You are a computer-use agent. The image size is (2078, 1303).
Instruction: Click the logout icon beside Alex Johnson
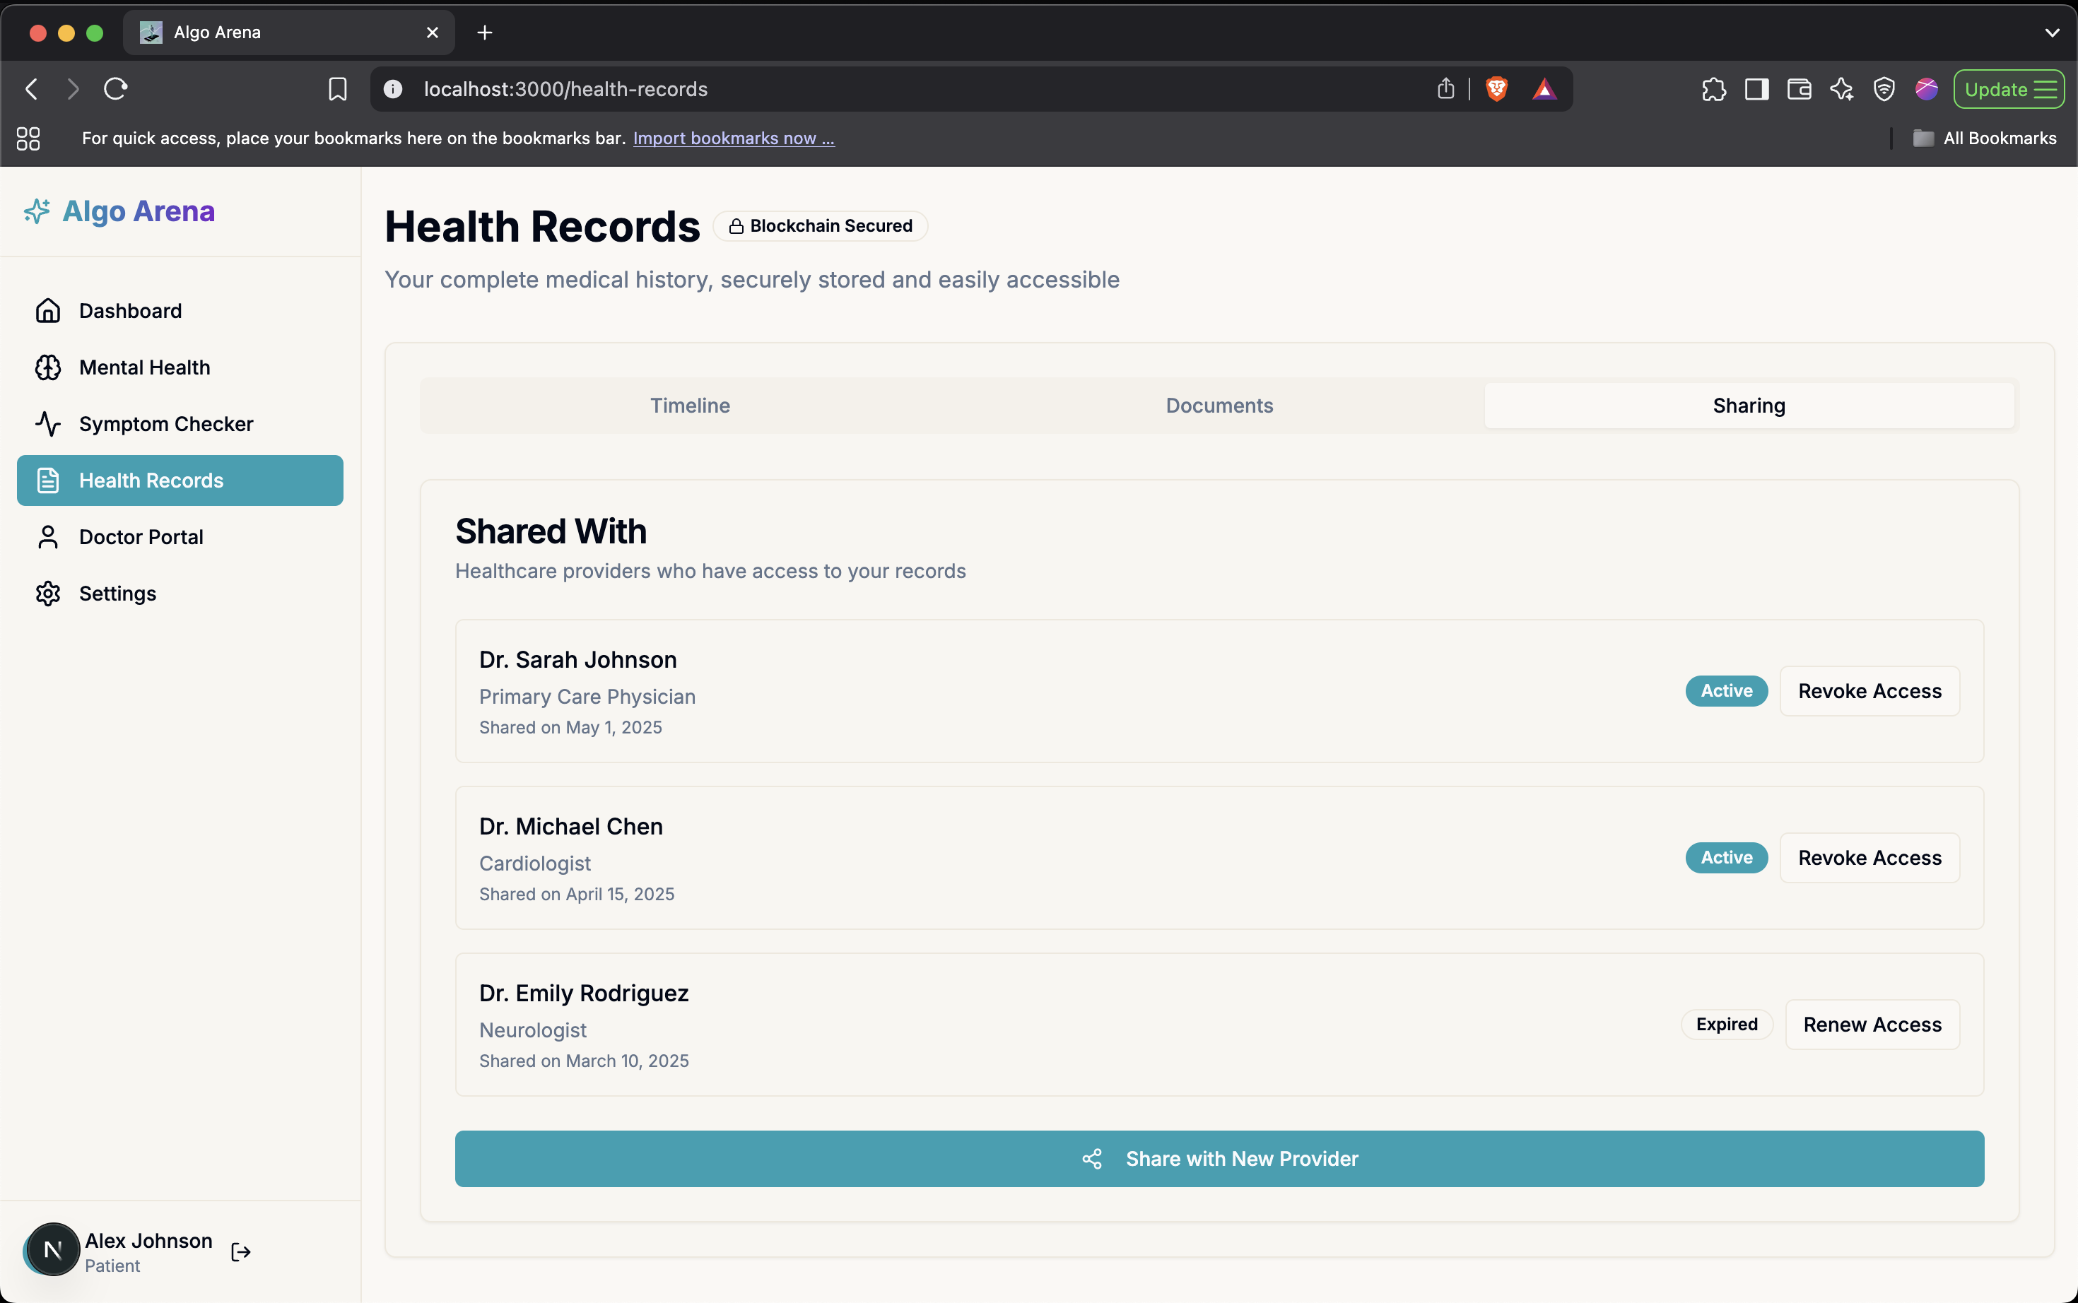point(240,1252)
